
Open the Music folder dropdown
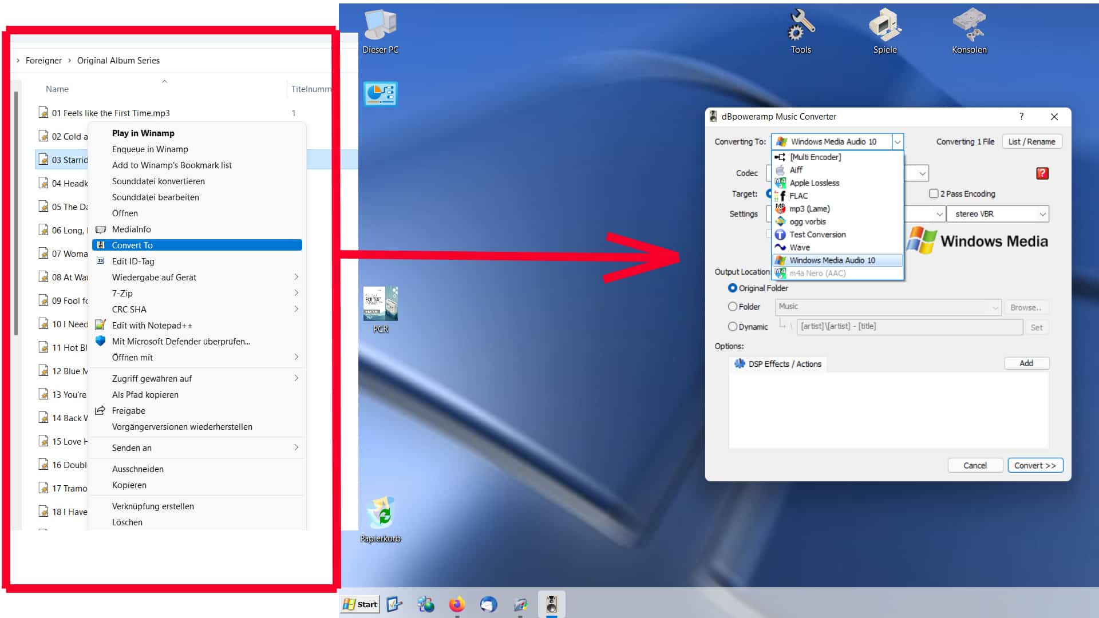[x=888, y=307]
